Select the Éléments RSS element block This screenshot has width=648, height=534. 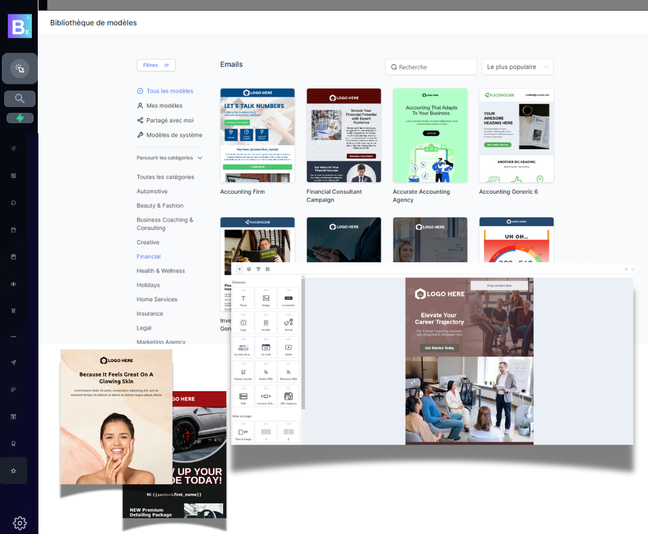click(x=289, y=372)
